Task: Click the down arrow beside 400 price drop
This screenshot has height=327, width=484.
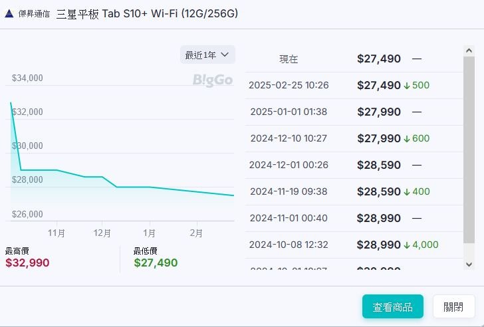Action: click(x=407, y=191)
